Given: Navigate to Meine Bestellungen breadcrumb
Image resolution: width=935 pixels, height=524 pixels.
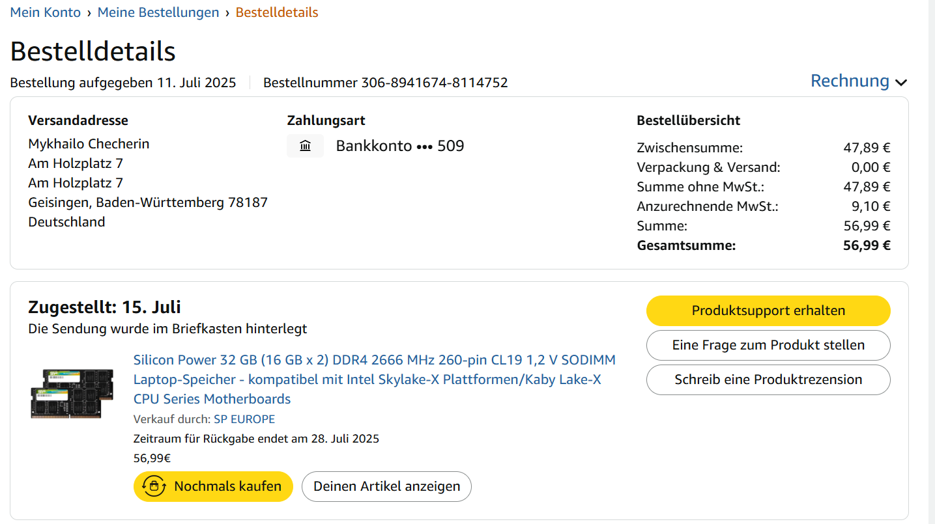Looking at the screenshot, I should pos(158,12).
